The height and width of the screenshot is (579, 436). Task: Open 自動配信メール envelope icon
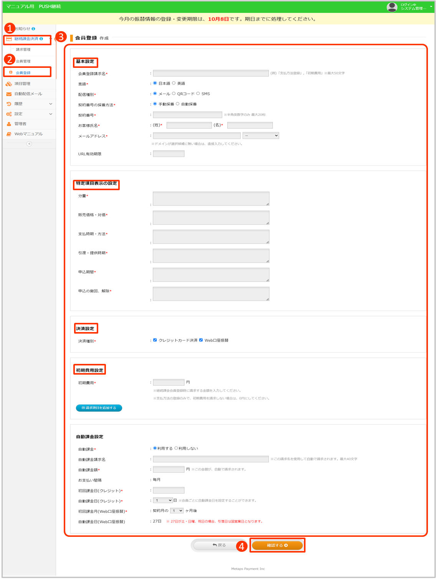coord(9,94)
